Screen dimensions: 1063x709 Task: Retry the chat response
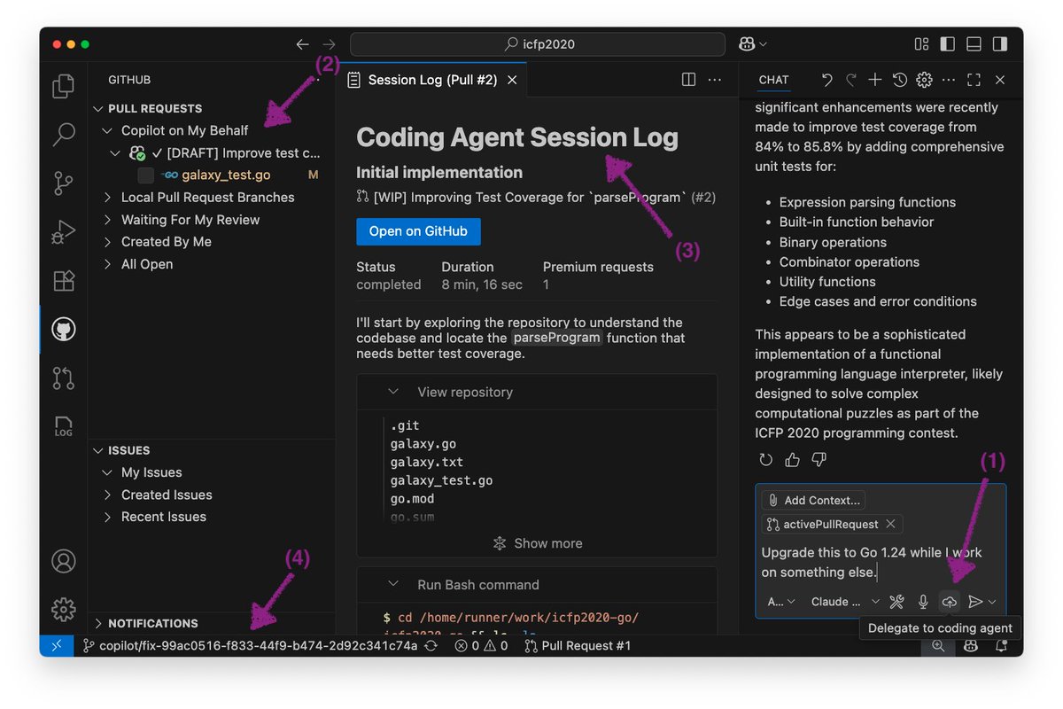coord(766,459)
